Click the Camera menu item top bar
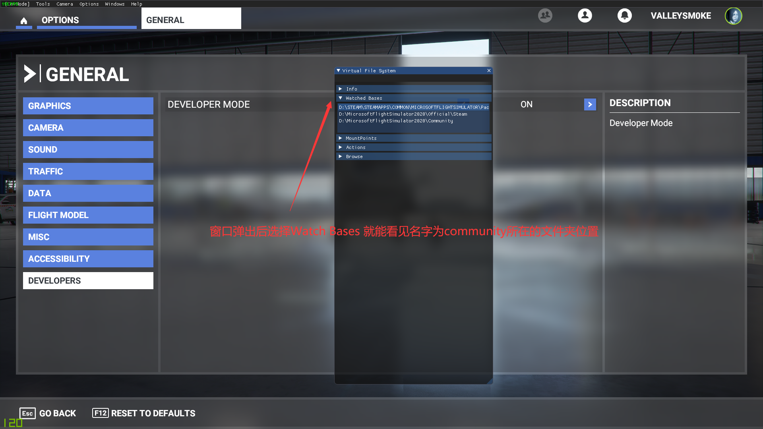The height and width of the screenshot is (429, 763). click(64, 4)
